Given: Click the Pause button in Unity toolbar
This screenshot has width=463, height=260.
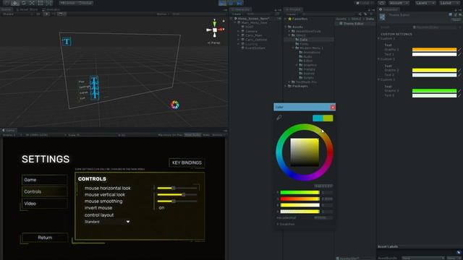Looking at the screenshot, I should (231, 3).
